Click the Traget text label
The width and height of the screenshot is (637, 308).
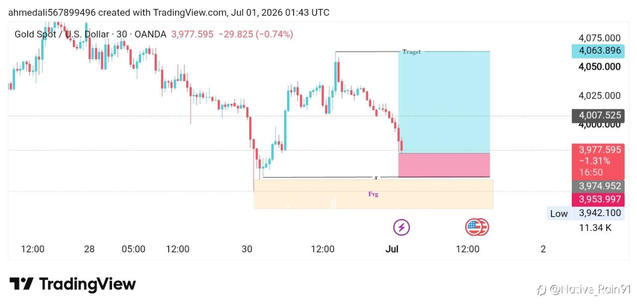[412, 52]
